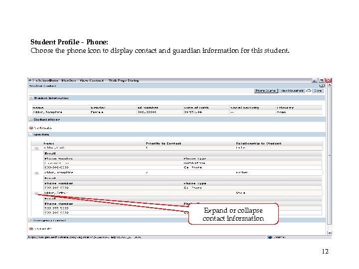Click the Internet zone icon in the status bar

(x=270, y=237)
